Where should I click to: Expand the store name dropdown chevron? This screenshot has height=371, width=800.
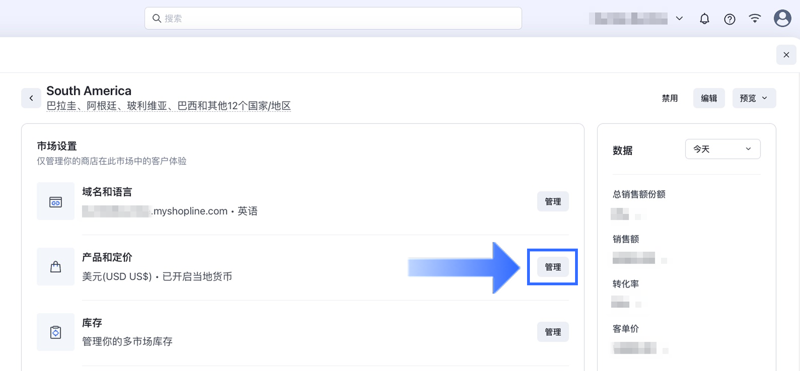tap(679, 18)
